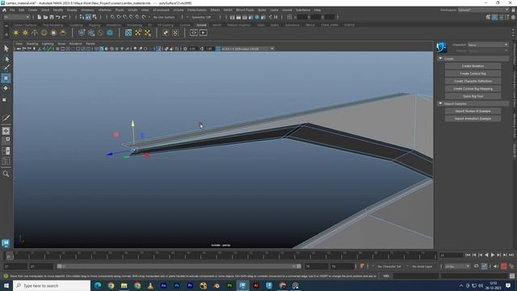Click the Create Skeleton button
The height and width of the screenshot is (291, 517).
point(473,66)
